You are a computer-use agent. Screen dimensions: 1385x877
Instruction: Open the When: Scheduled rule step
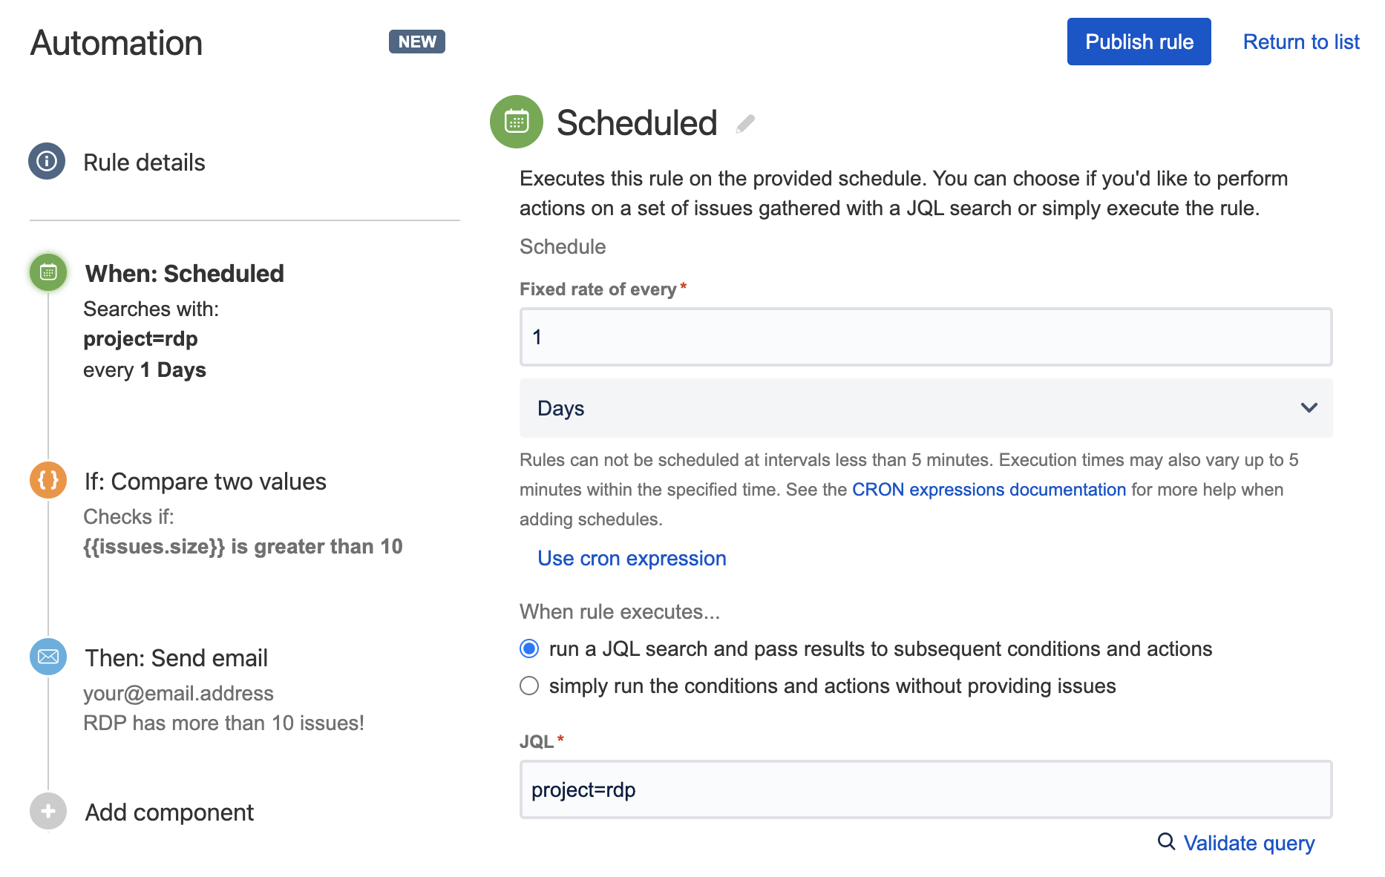pos(184,273)
